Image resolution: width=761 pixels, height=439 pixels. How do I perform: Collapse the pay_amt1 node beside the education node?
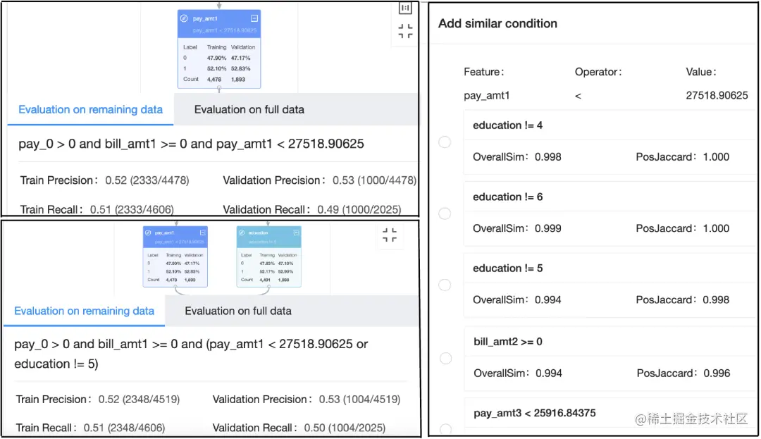pos(202,233)
